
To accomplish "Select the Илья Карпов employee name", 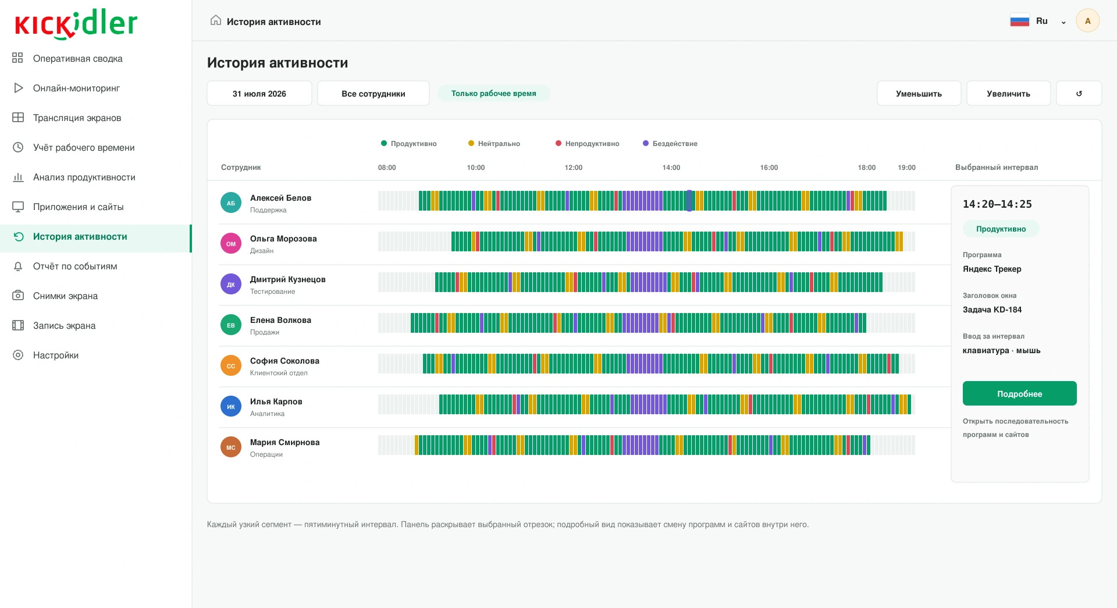I will pyautogui.click(x=276, y=401).
